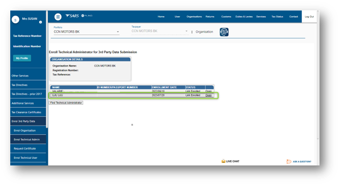Screen dimensions: 340x186
Task: Go to Tax Status in the navigation bar
Action: [x=277, y=17]
